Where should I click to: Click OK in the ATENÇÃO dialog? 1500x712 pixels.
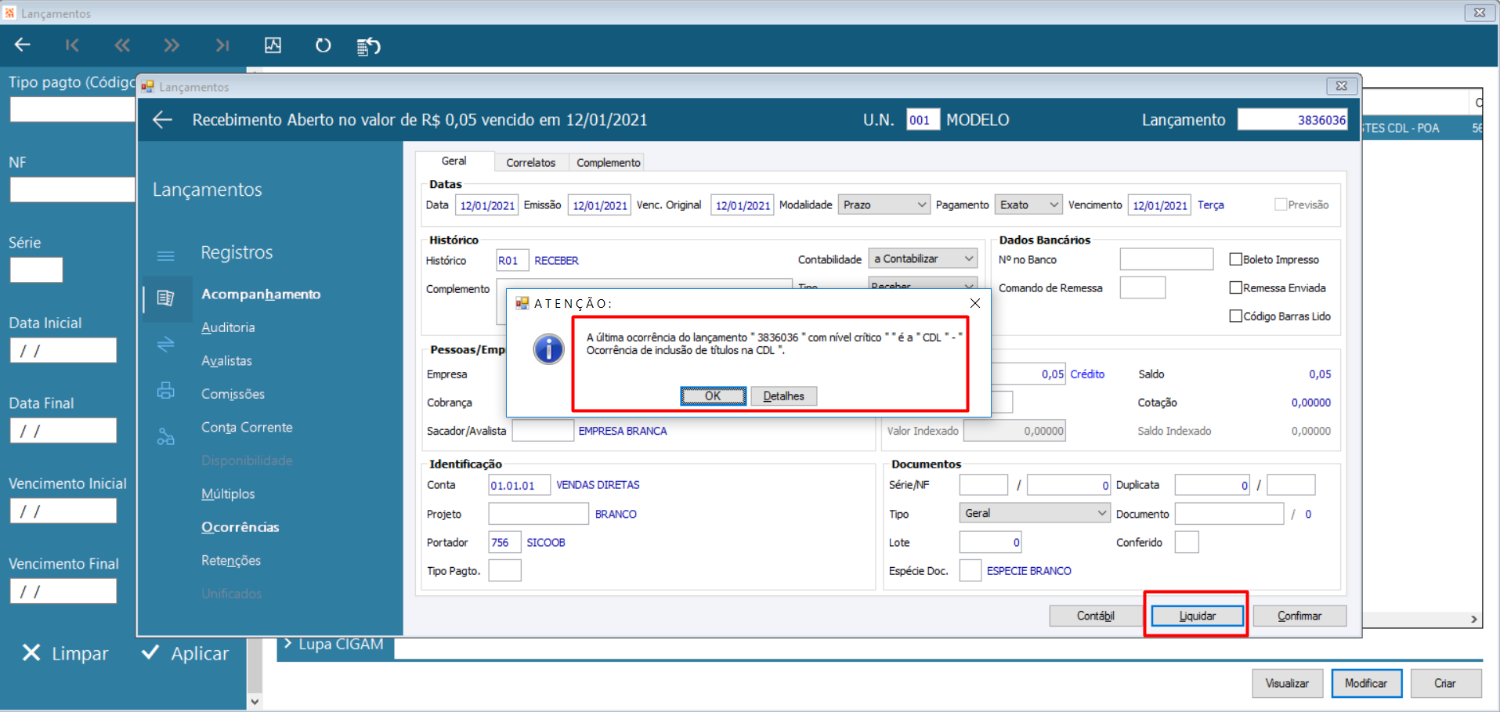(x=713, y=396)
